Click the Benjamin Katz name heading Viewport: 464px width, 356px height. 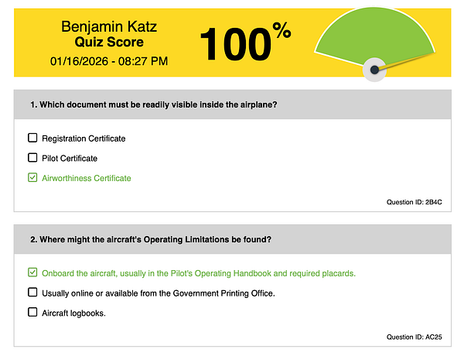tap(109, 26)
